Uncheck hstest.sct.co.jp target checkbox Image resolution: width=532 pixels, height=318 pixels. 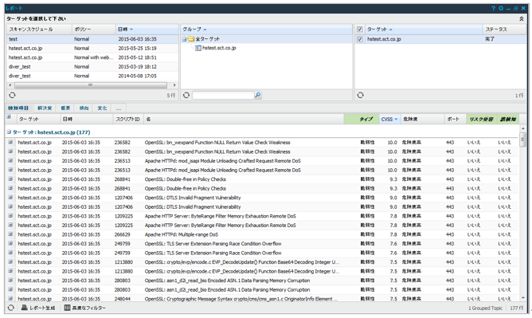click(x=360, y=39)
